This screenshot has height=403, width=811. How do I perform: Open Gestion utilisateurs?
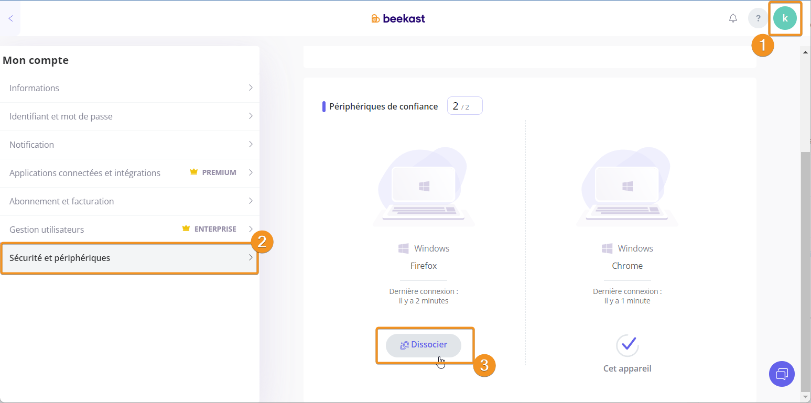coord(129,230)
